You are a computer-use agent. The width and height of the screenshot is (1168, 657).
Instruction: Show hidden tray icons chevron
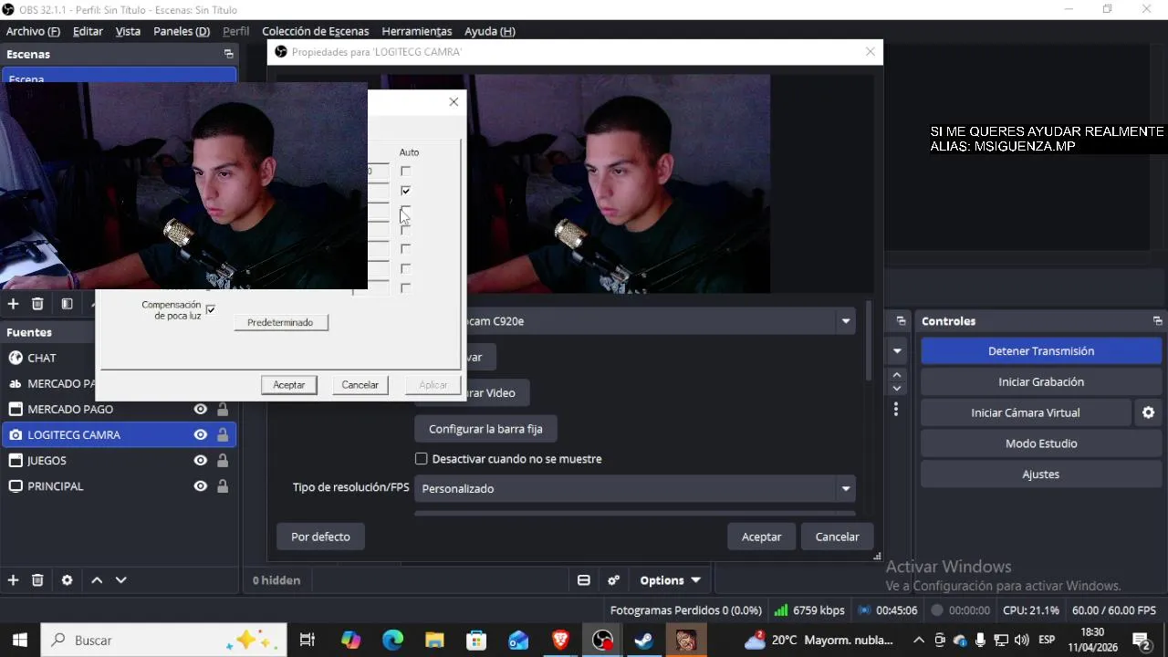click(x=919, y=641)
